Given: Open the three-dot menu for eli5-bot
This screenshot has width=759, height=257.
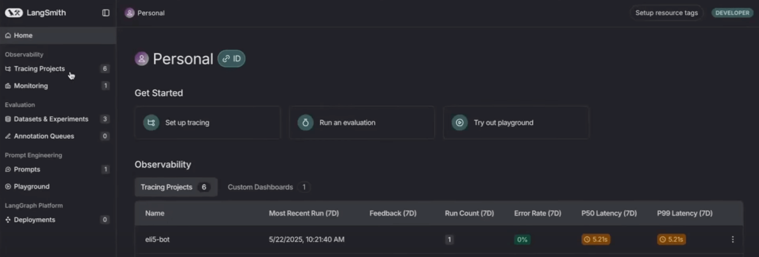Looking at the screenshot, I should (732, 239).
